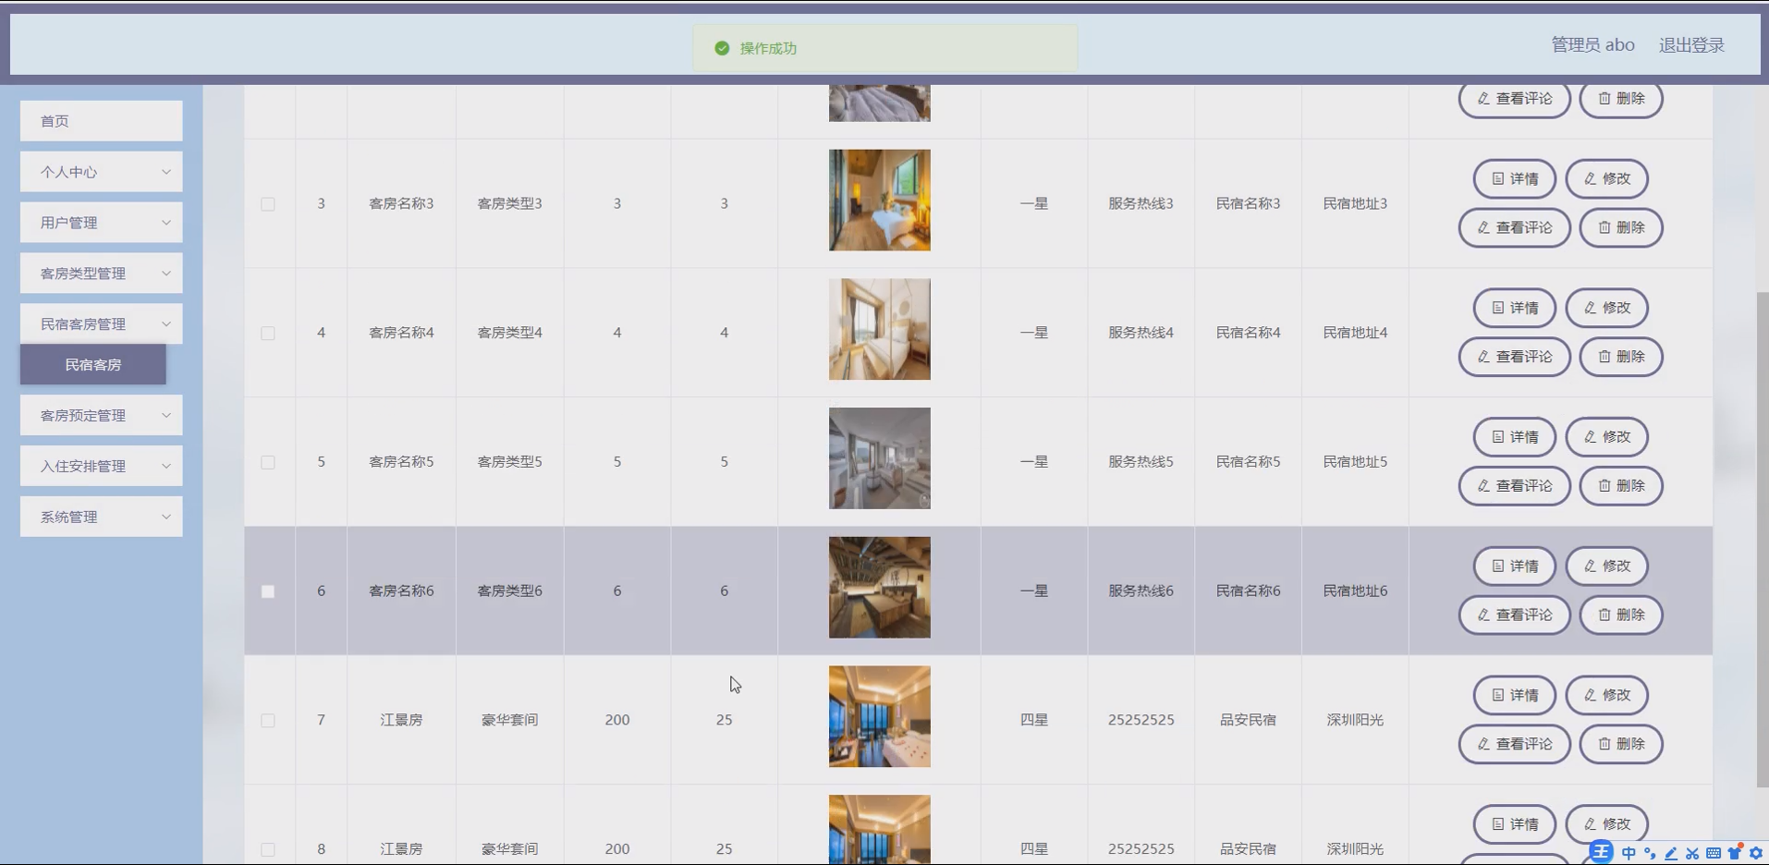Viewport: 1769px width, 865px height.
Task: Edit row 8 江景房
Action: click(1606, 824)
